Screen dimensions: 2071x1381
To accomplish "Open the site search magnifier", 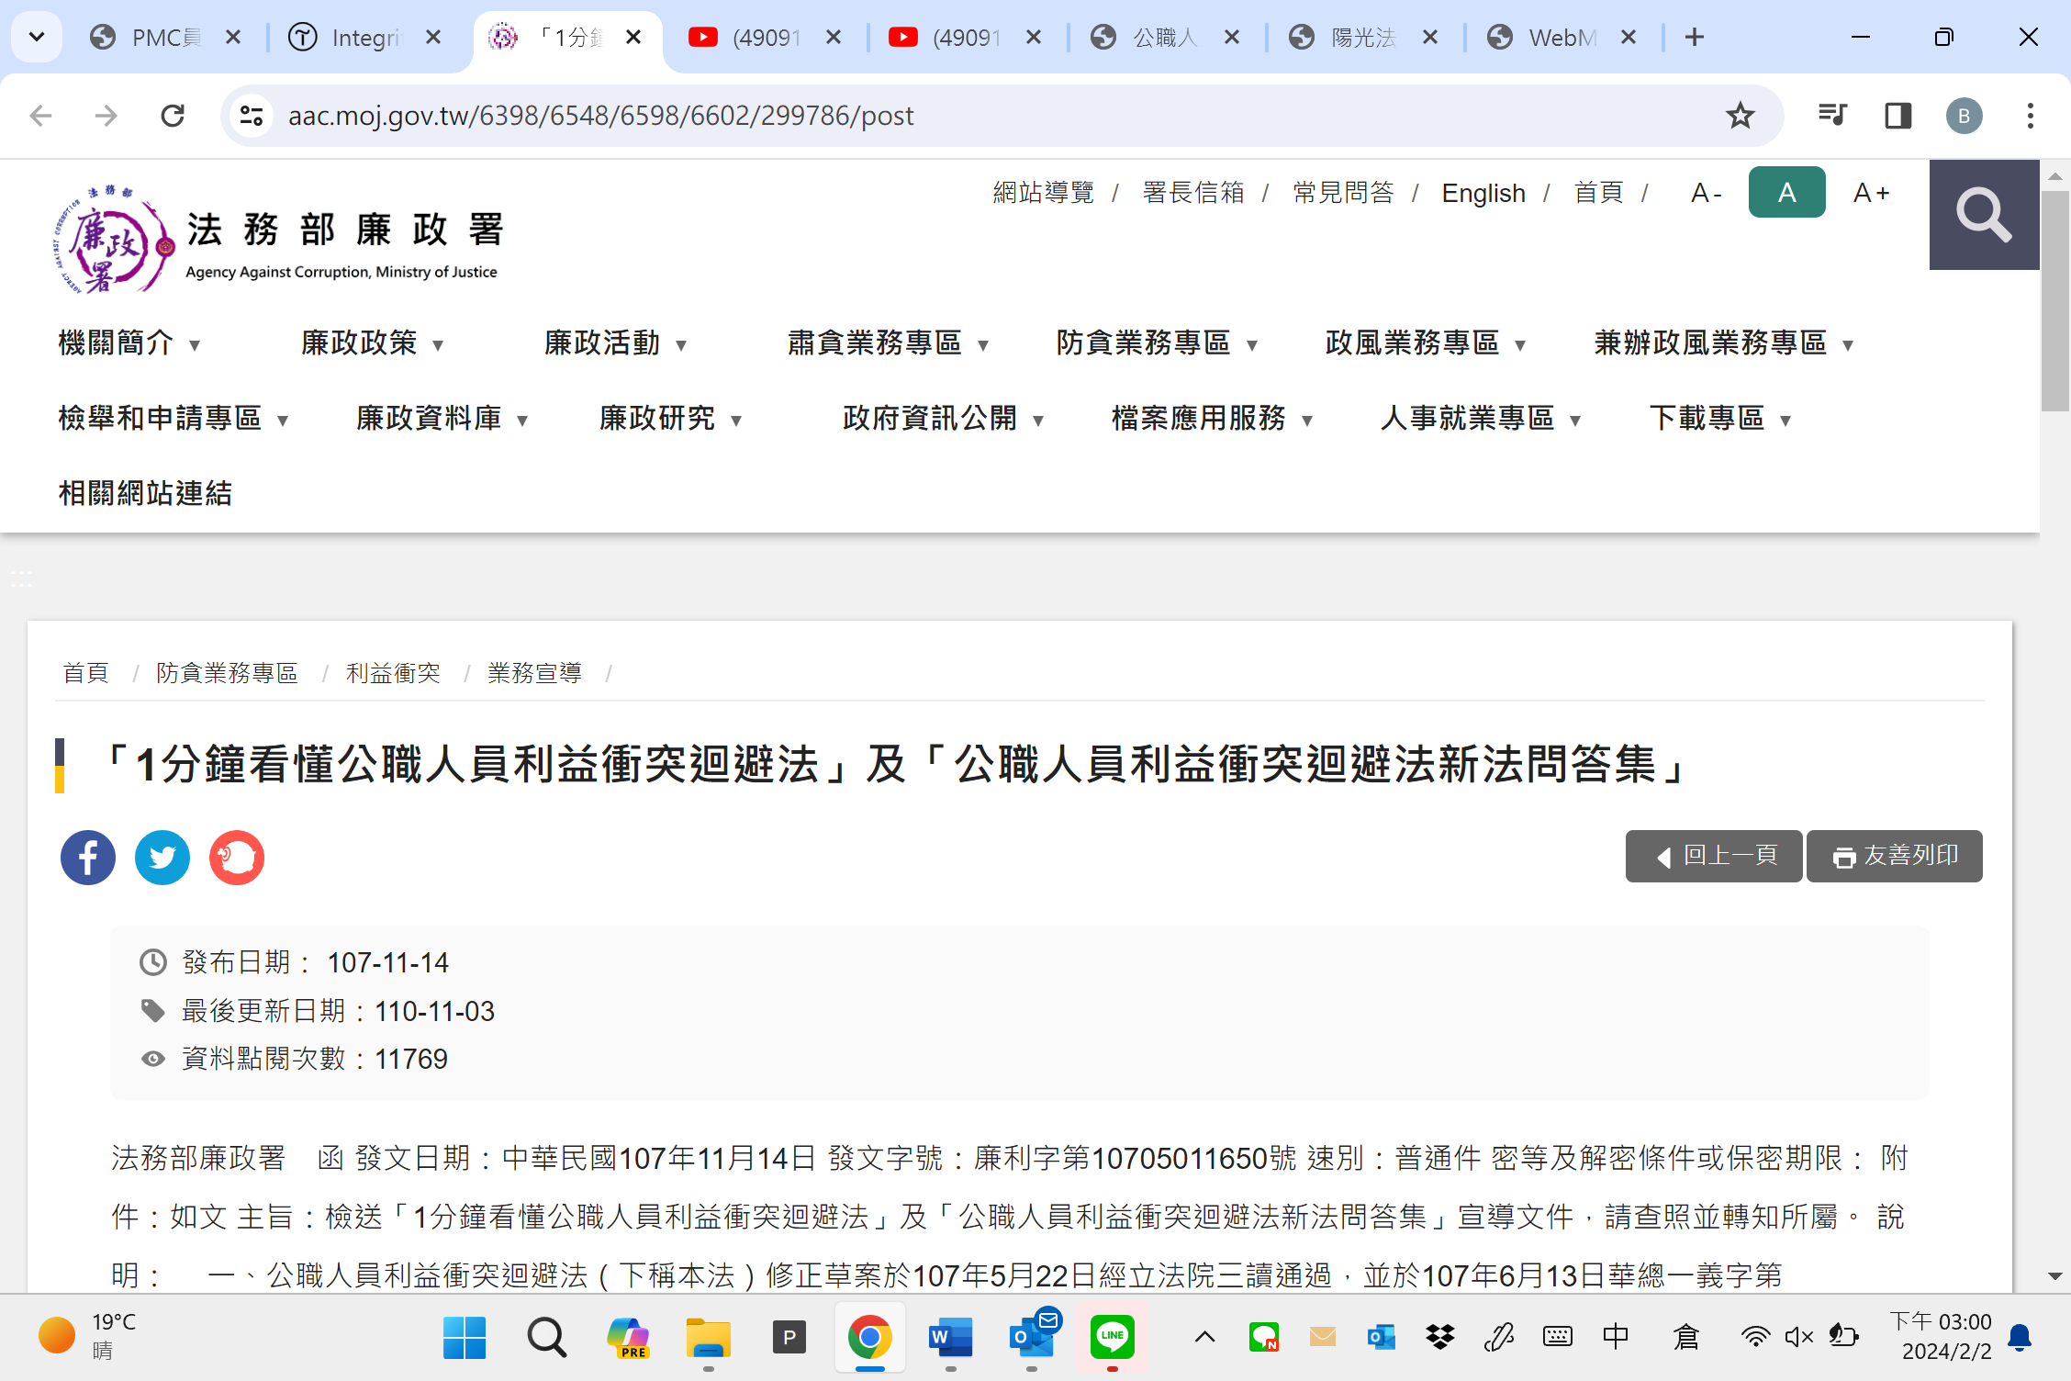I will 1984,215.
